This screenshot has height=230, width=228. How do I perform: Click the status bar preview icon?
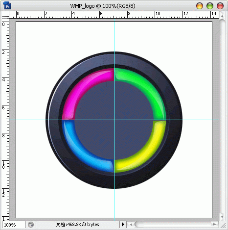pyautogui.click(x=31, y=225)
